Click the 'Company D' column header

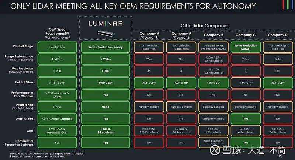(278, 35)
